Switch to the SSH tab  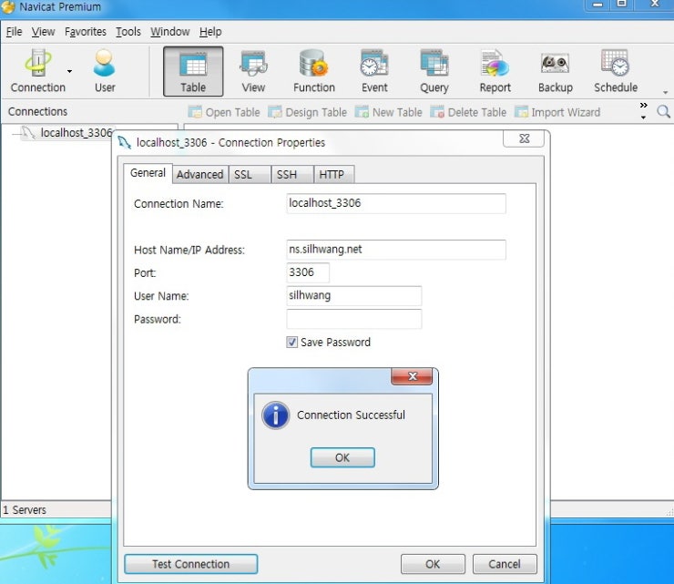[x=291, y=174]
